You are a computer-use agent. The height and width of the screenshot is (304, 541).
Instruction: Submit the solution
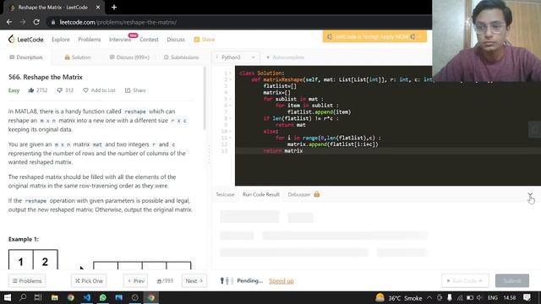click(x=512, y=281)
